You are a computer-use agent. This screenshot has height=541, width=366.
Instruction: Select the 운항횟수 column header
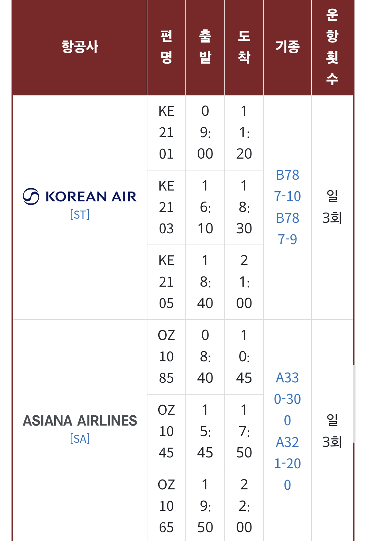click(332, 47)
